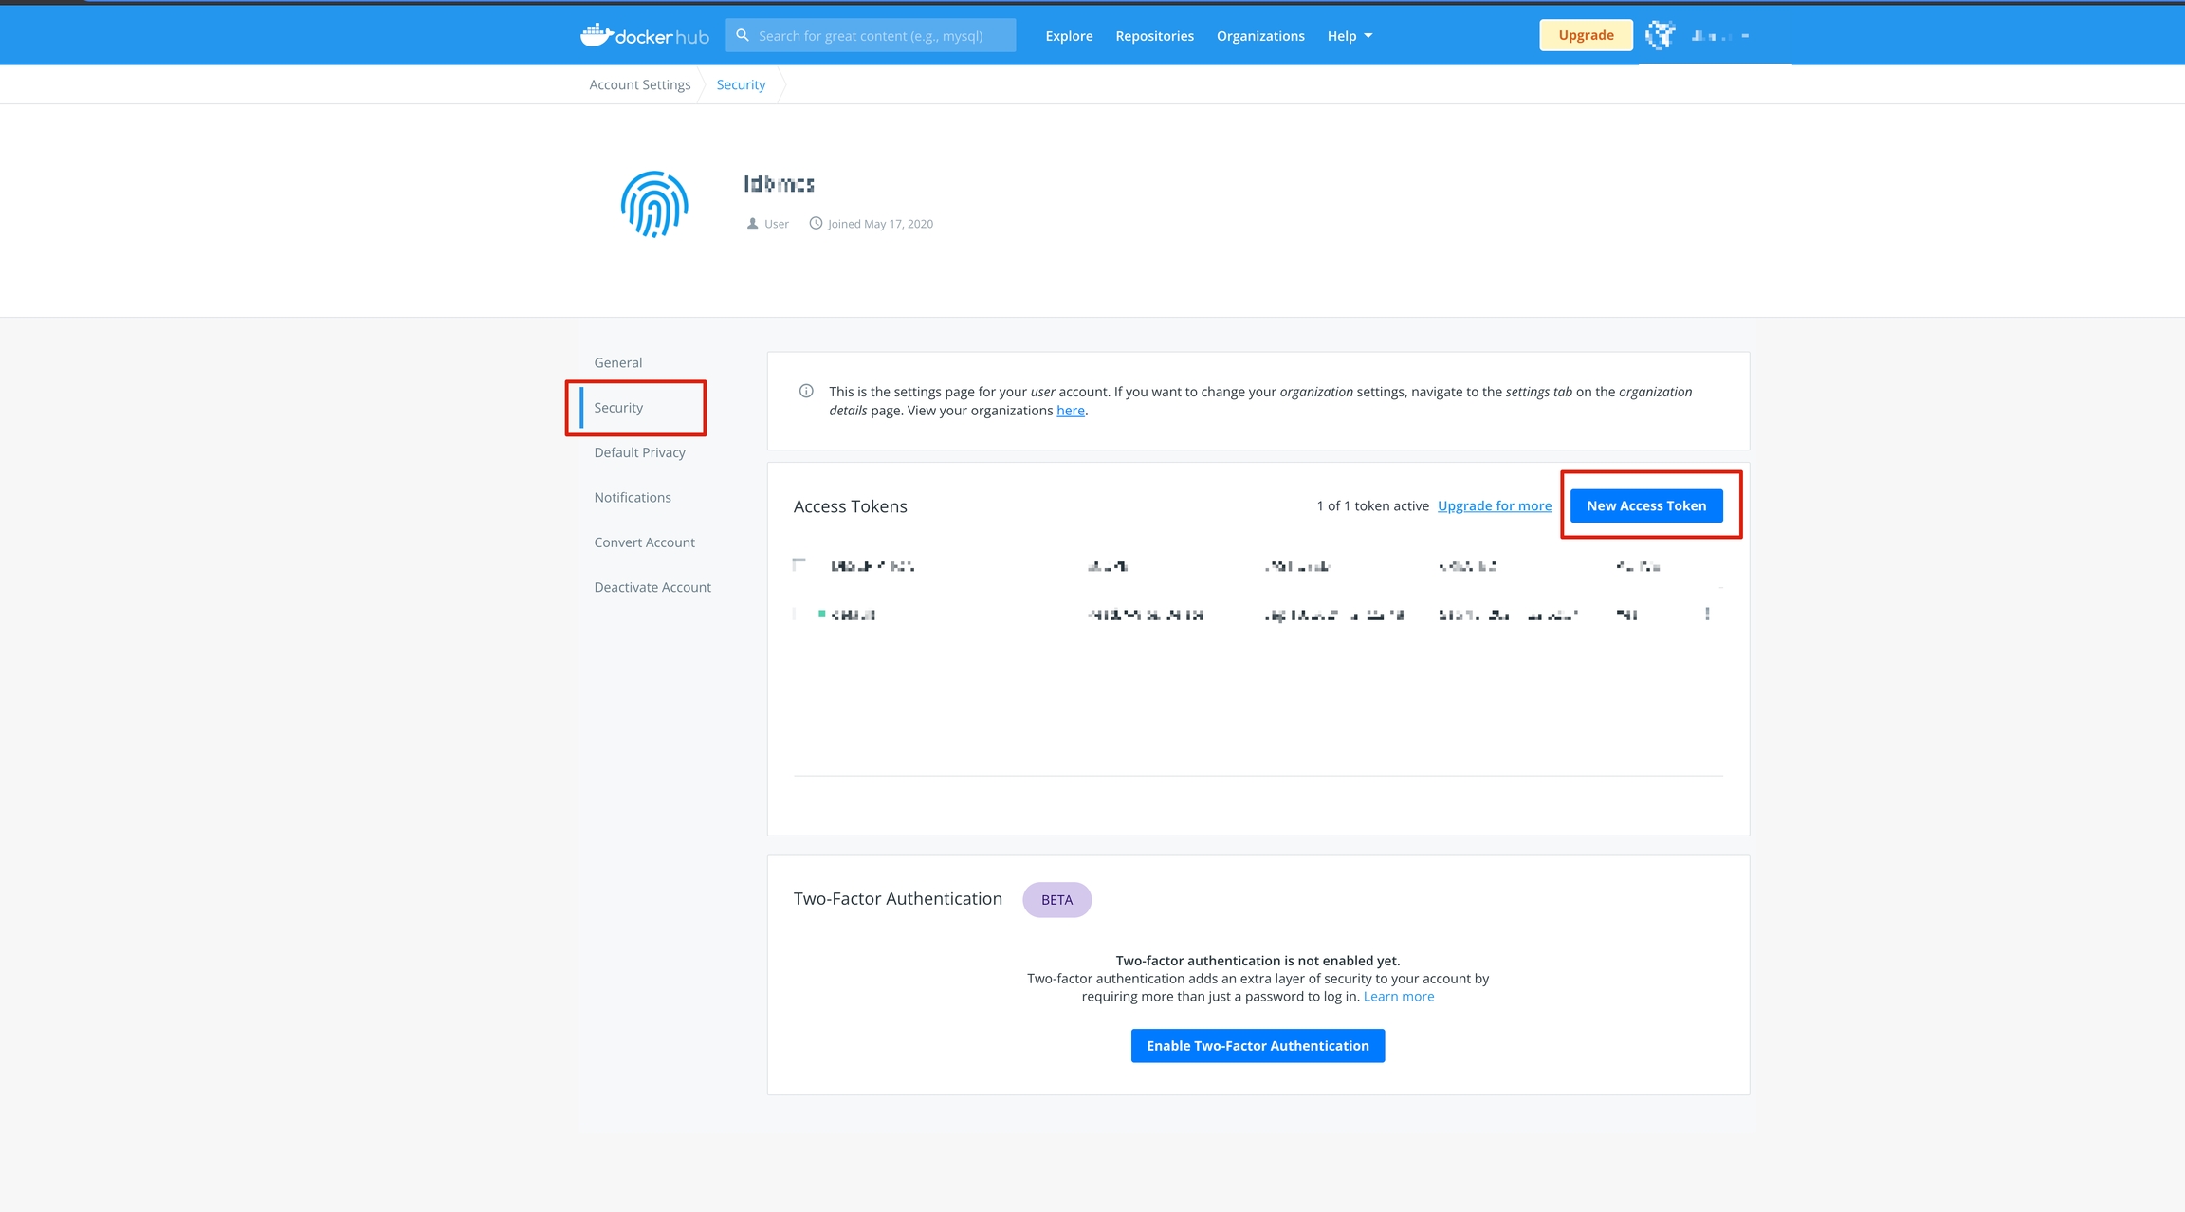Click the clock icon beside join date

pyautogui.click(x=816, y=223)
